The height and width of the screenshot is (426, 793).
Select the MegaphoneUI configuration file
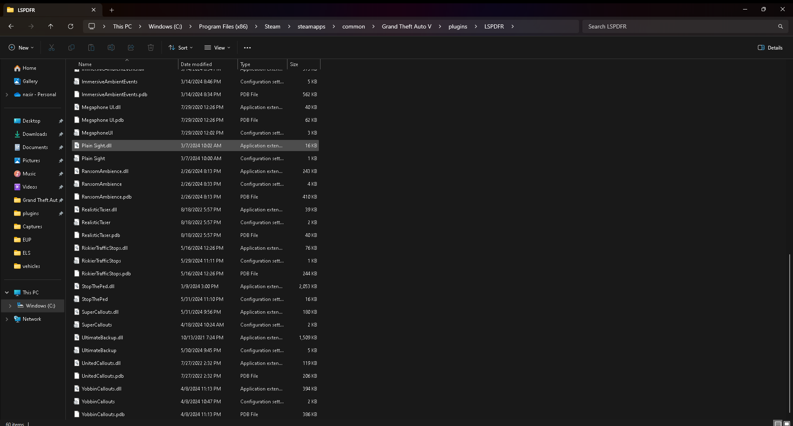tap(195, 133)
